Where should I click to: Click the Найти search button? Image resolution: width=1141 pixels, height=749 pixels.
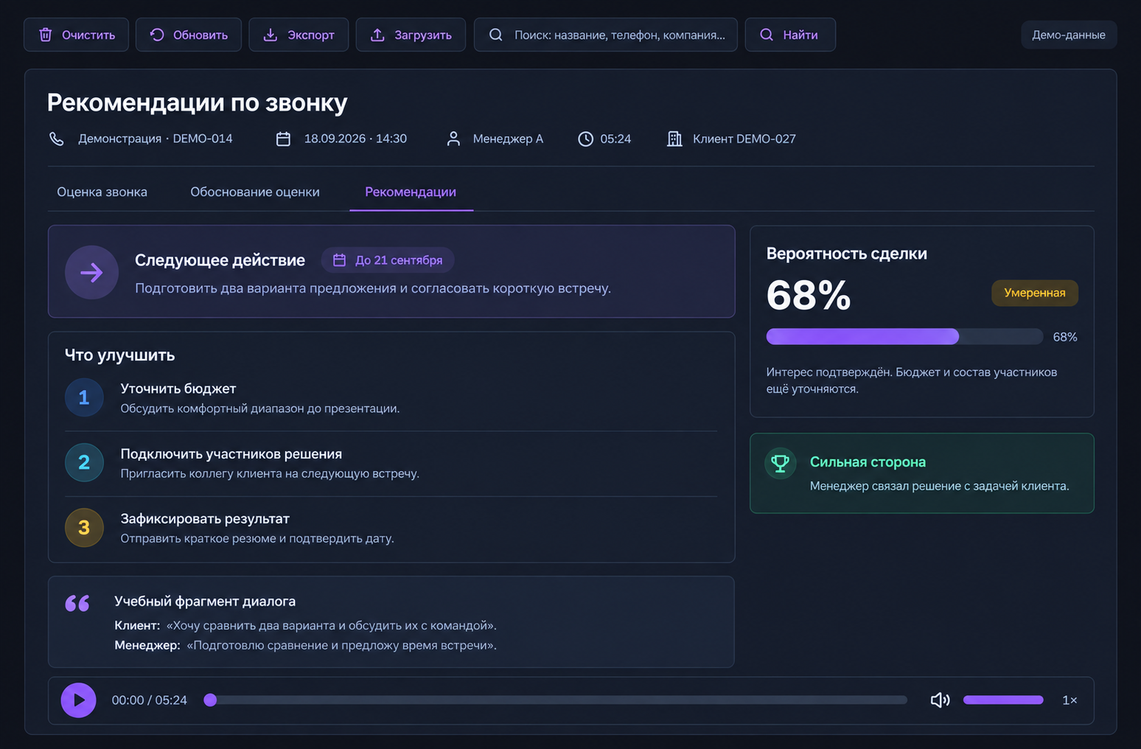pyautogui.click(x=790, y=35)
